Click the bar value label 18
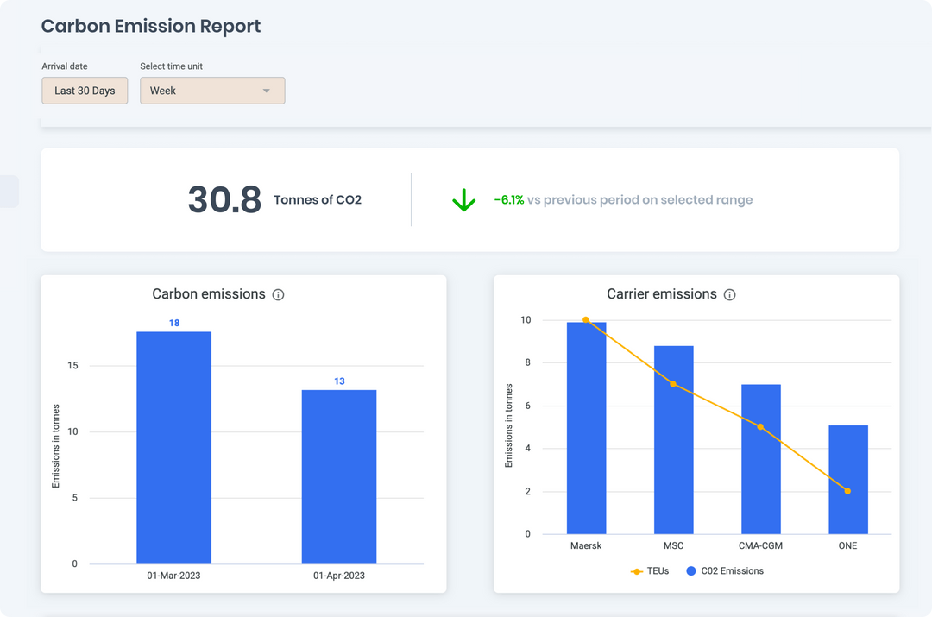The image size is (932, 617). [174, 323]
